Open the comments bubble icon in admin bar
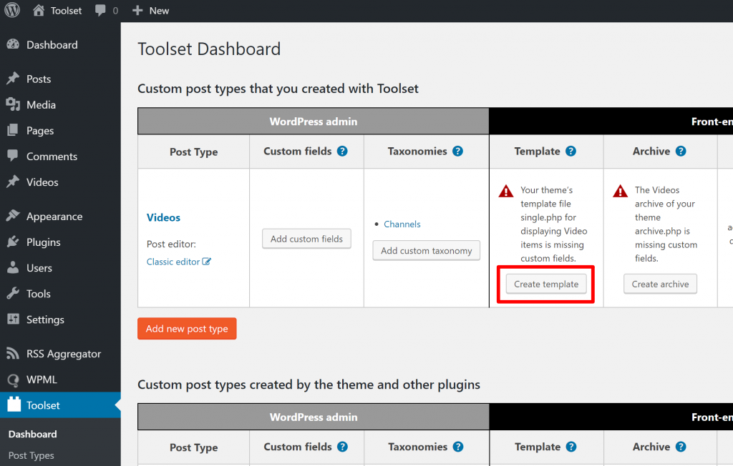 click(x=100, y=10)
